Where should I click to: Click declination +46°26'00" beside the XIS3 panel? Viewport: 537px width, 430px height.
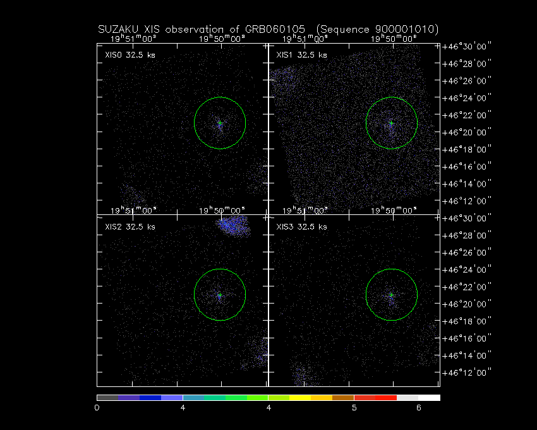pos(467,253)
